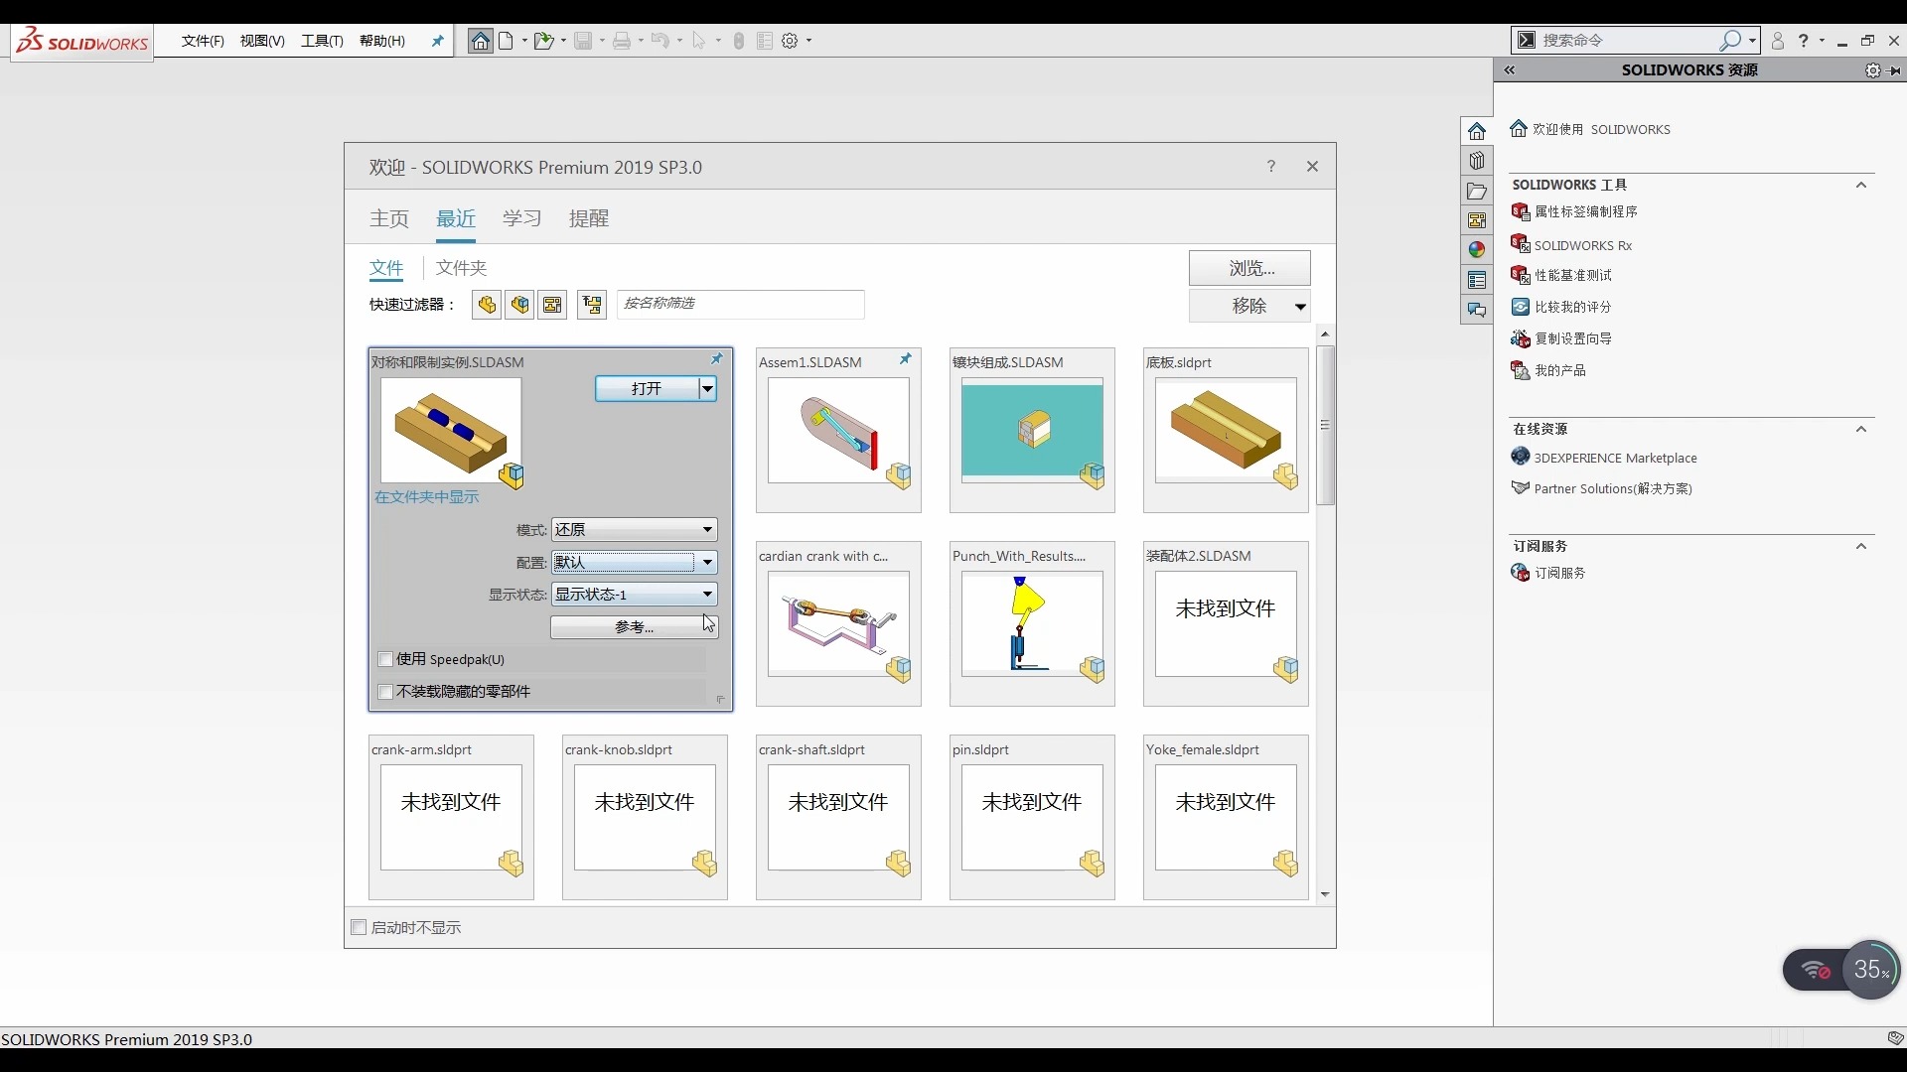
Task: Expand the 显示状态 combo box
Action: click(x=707, y=595)
